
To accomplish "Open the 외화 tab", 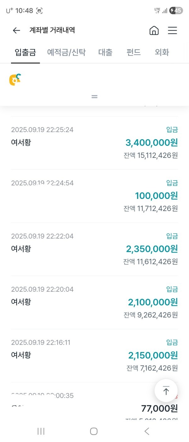I will (162, 52).
